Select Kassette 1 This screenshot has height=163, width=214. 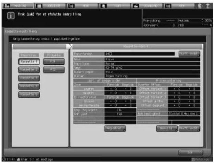point(29,62)
